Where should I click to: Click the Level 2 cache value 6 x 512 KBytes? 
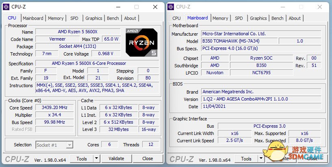(x=119, y=122)
